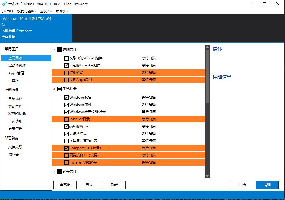Image resolution: width=285 pixels, height=200 pixels.
Task: Enable the 过期驱动 checkbox
Action: 66,73
